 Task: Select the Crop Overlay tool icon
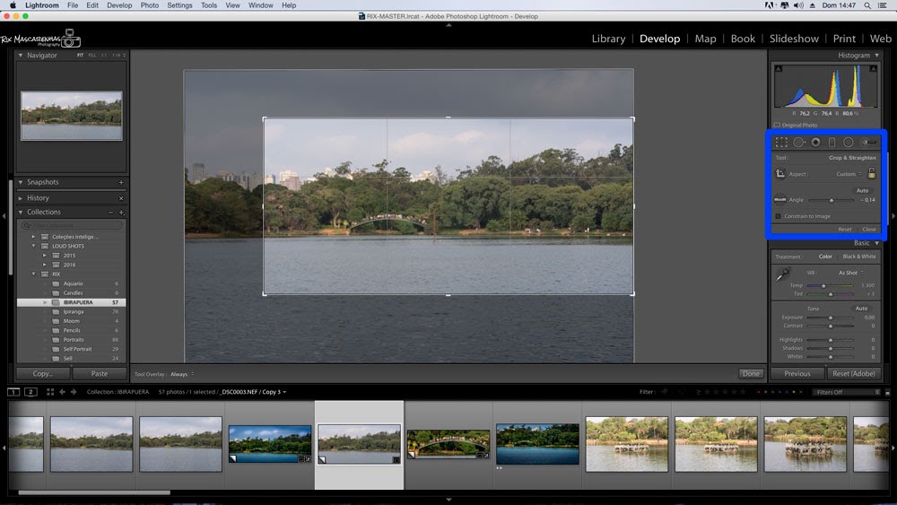(781, 142)
